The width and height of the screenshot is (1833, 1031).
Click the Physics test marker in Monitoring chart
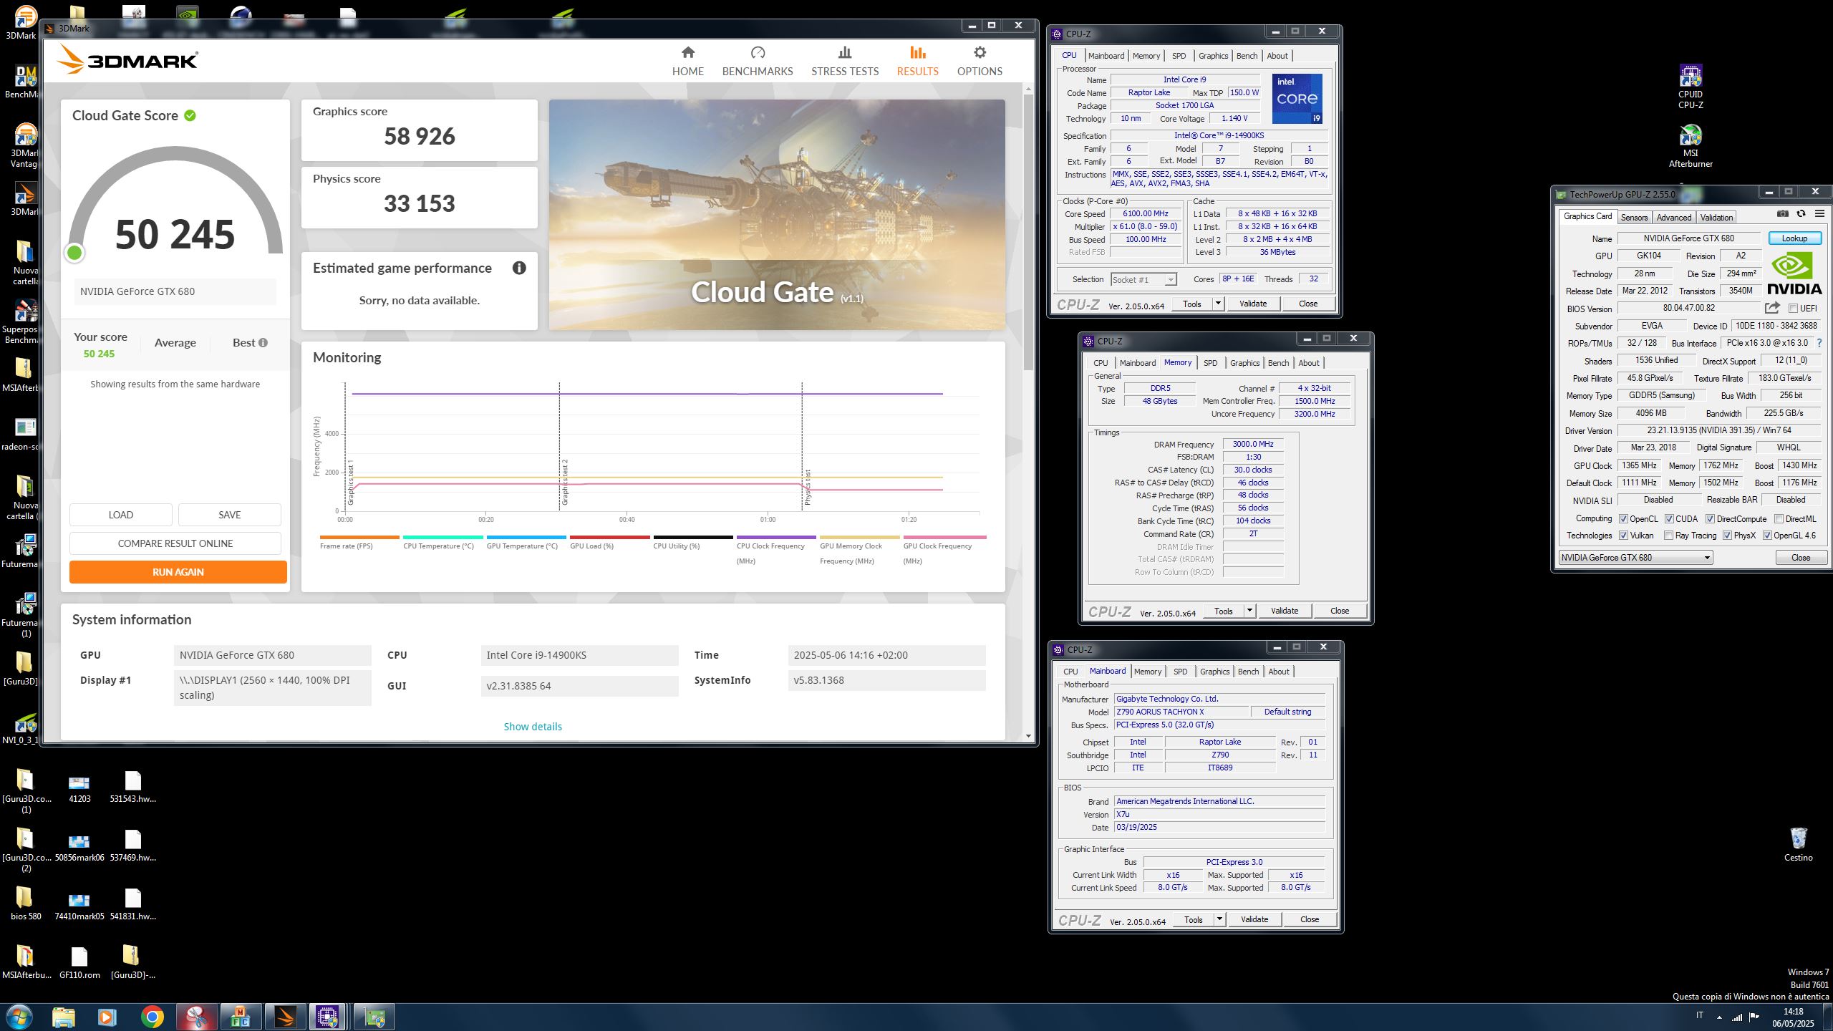808,487
